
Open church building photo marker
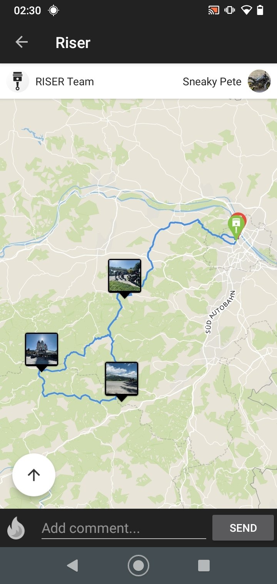42,352
